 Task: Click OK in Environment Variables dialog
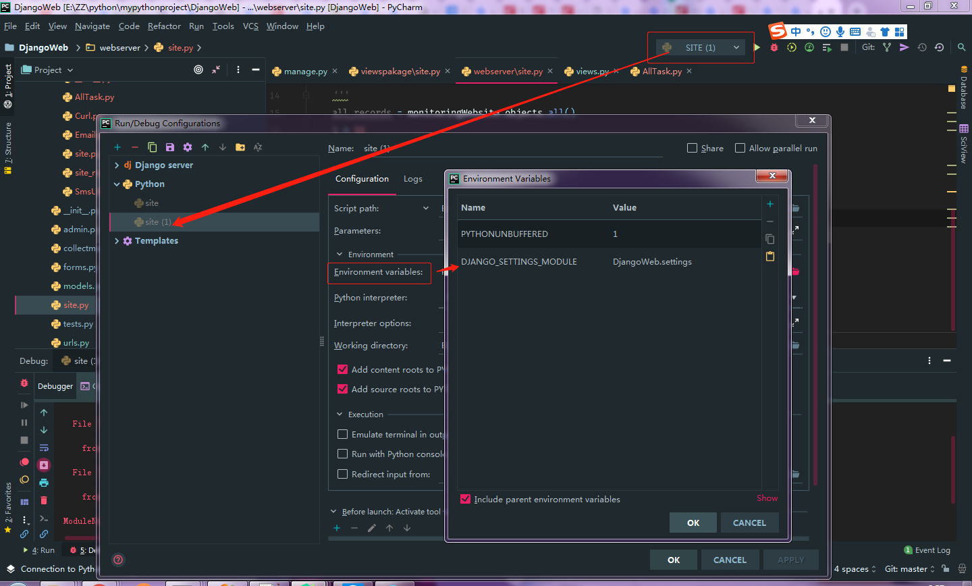point(693,523)
